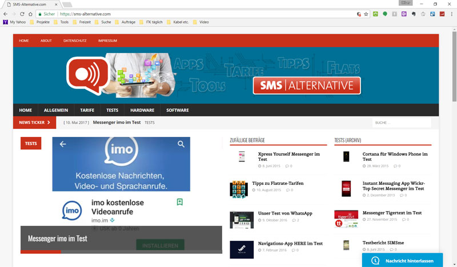Open Tipps zu Flatrate-Tarifen article
The height and width of the screenshot is (267, 457).
tap(278, 183)
